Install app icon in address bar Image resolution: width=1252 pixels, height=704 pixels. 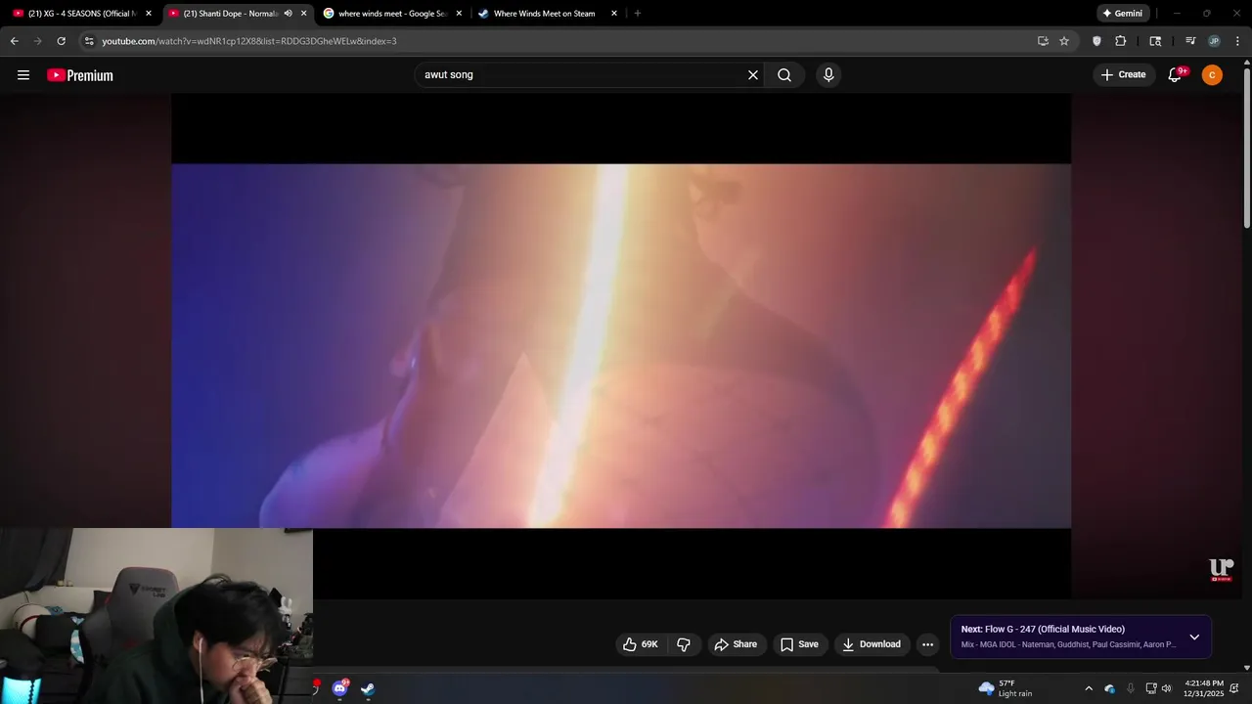coord(1043,41)
